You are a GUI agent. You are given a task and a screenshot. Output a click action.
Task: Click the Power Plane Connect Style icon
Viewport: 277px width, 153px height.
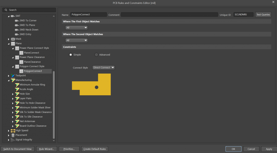17,48
